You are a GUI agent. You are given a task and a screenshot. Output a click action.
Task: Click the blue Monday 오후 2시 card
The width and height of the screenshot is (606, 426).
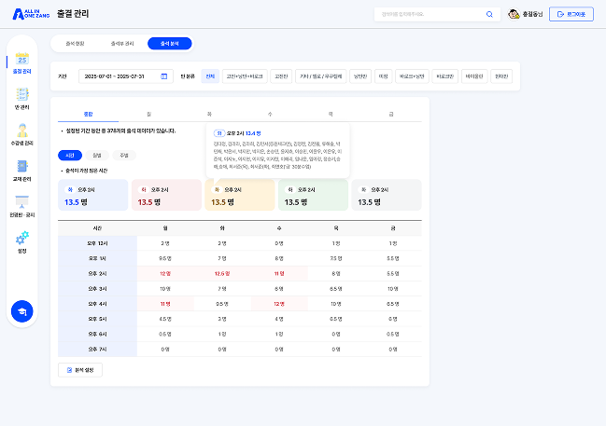point(93,195)
